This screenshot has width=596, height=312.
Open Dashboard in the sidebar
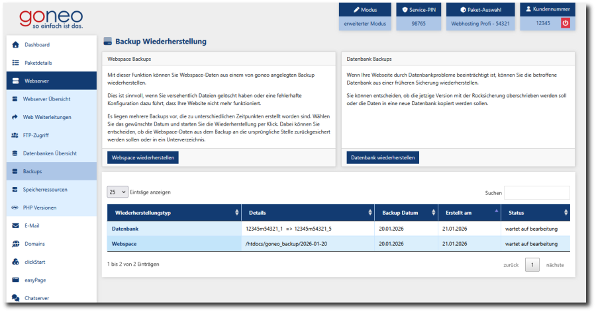(x=51, y=45)
